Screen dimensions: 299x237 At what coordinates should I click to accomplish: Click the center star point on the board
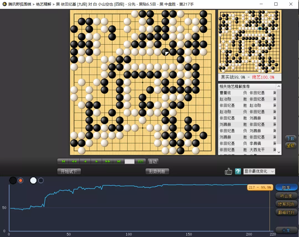tap(143, 82)
